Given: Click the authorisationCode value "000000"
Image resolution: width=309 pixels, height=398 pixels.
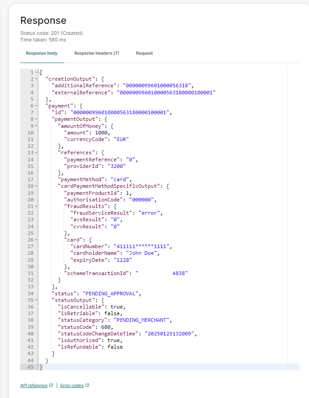Looking at the screenshot, I should pyautogui.click(x=141, y=200).
